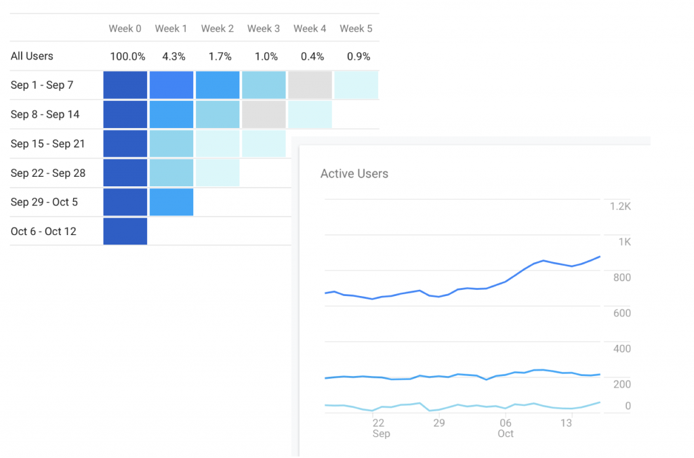Click the Week 0 column header
Image resolution: width=694 pixels, height=458 pixels.
click(125, 28)
